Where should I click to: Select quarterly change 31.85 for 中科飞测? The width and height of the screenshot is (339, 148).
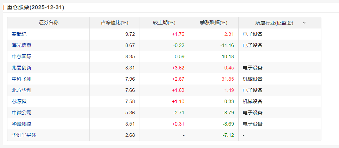click(228, 79)
